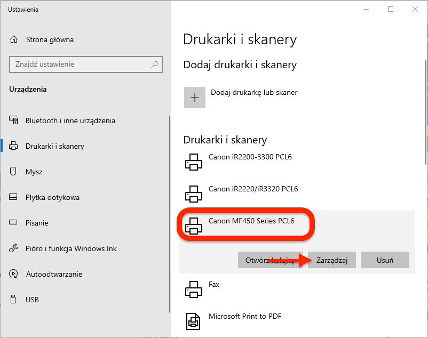Select the Pióro i funkcja Windows Ink icon
The image size is (428, 338).
tap(14, 248)
